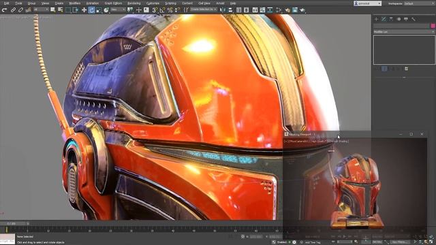Open the Edit menu
This screenshot has height=245, width=436.
(x=6, y=3)
